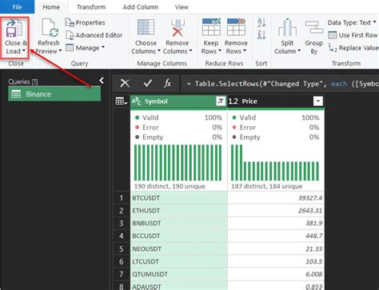379x290 pixels.
Task: Open the Close & Load dropdown arrow
Action: point(24,51)
